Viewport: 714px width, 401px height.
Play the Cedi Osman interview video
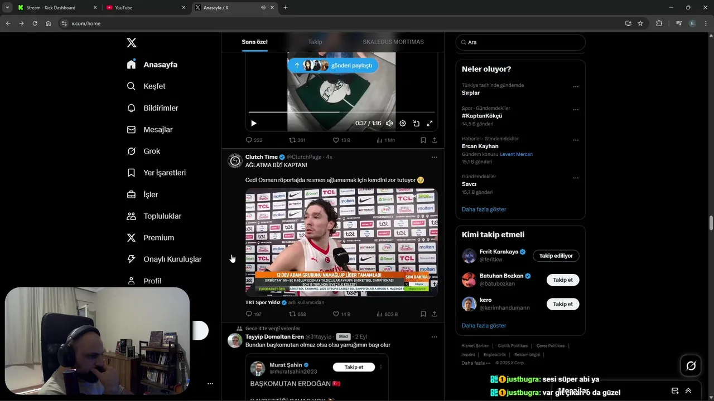[x=341, y=242]
